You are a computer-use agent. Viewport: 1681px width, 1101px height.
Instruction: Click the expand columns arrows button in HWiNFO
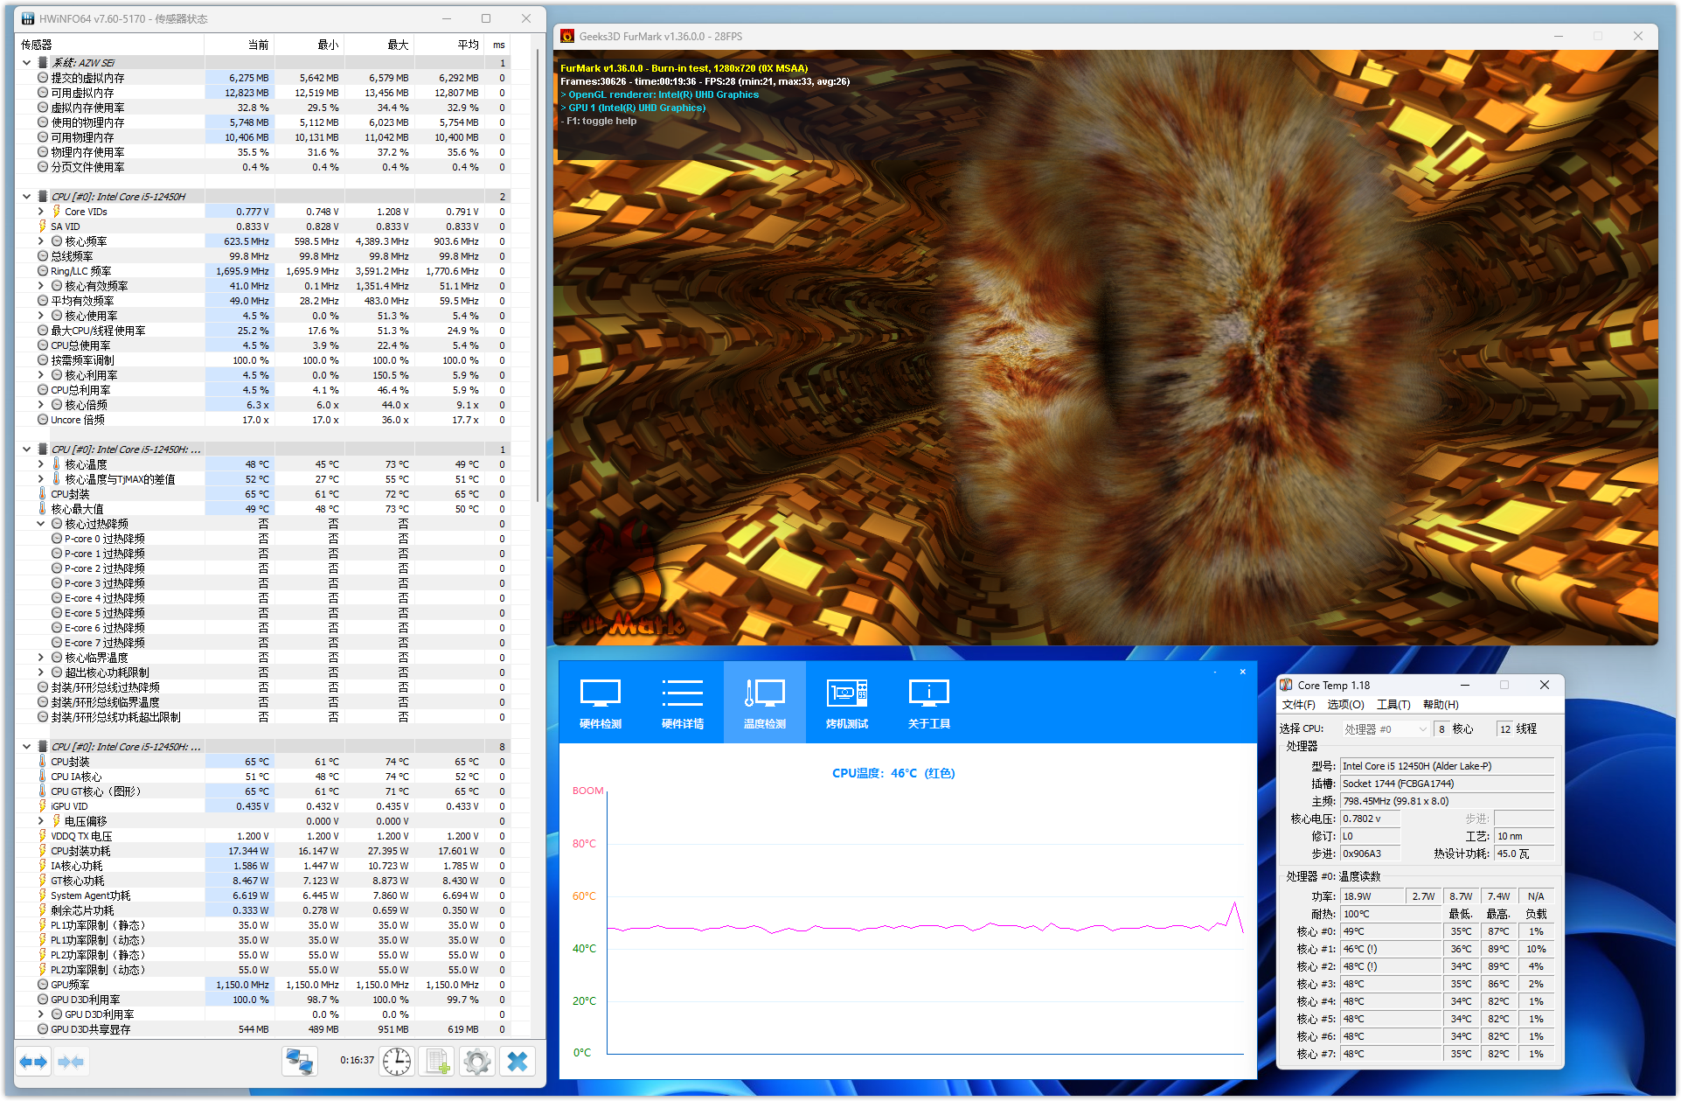[33, 1062]
